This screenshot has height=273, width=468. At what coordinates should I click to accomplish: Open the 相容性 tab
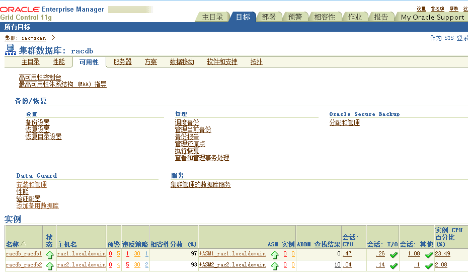[x=325, y=17]
